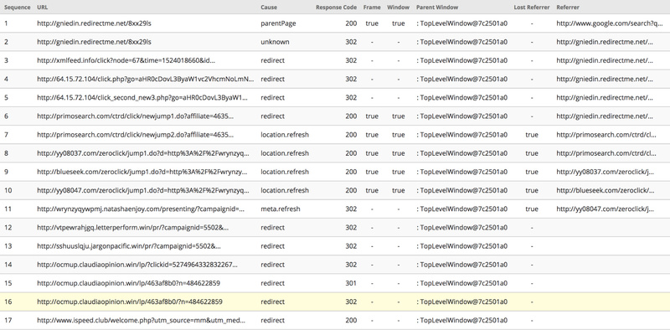Click the primosearch newjump1.do URL
The width and height of the screenshot is (670, 330).
(x=136, y=116)
